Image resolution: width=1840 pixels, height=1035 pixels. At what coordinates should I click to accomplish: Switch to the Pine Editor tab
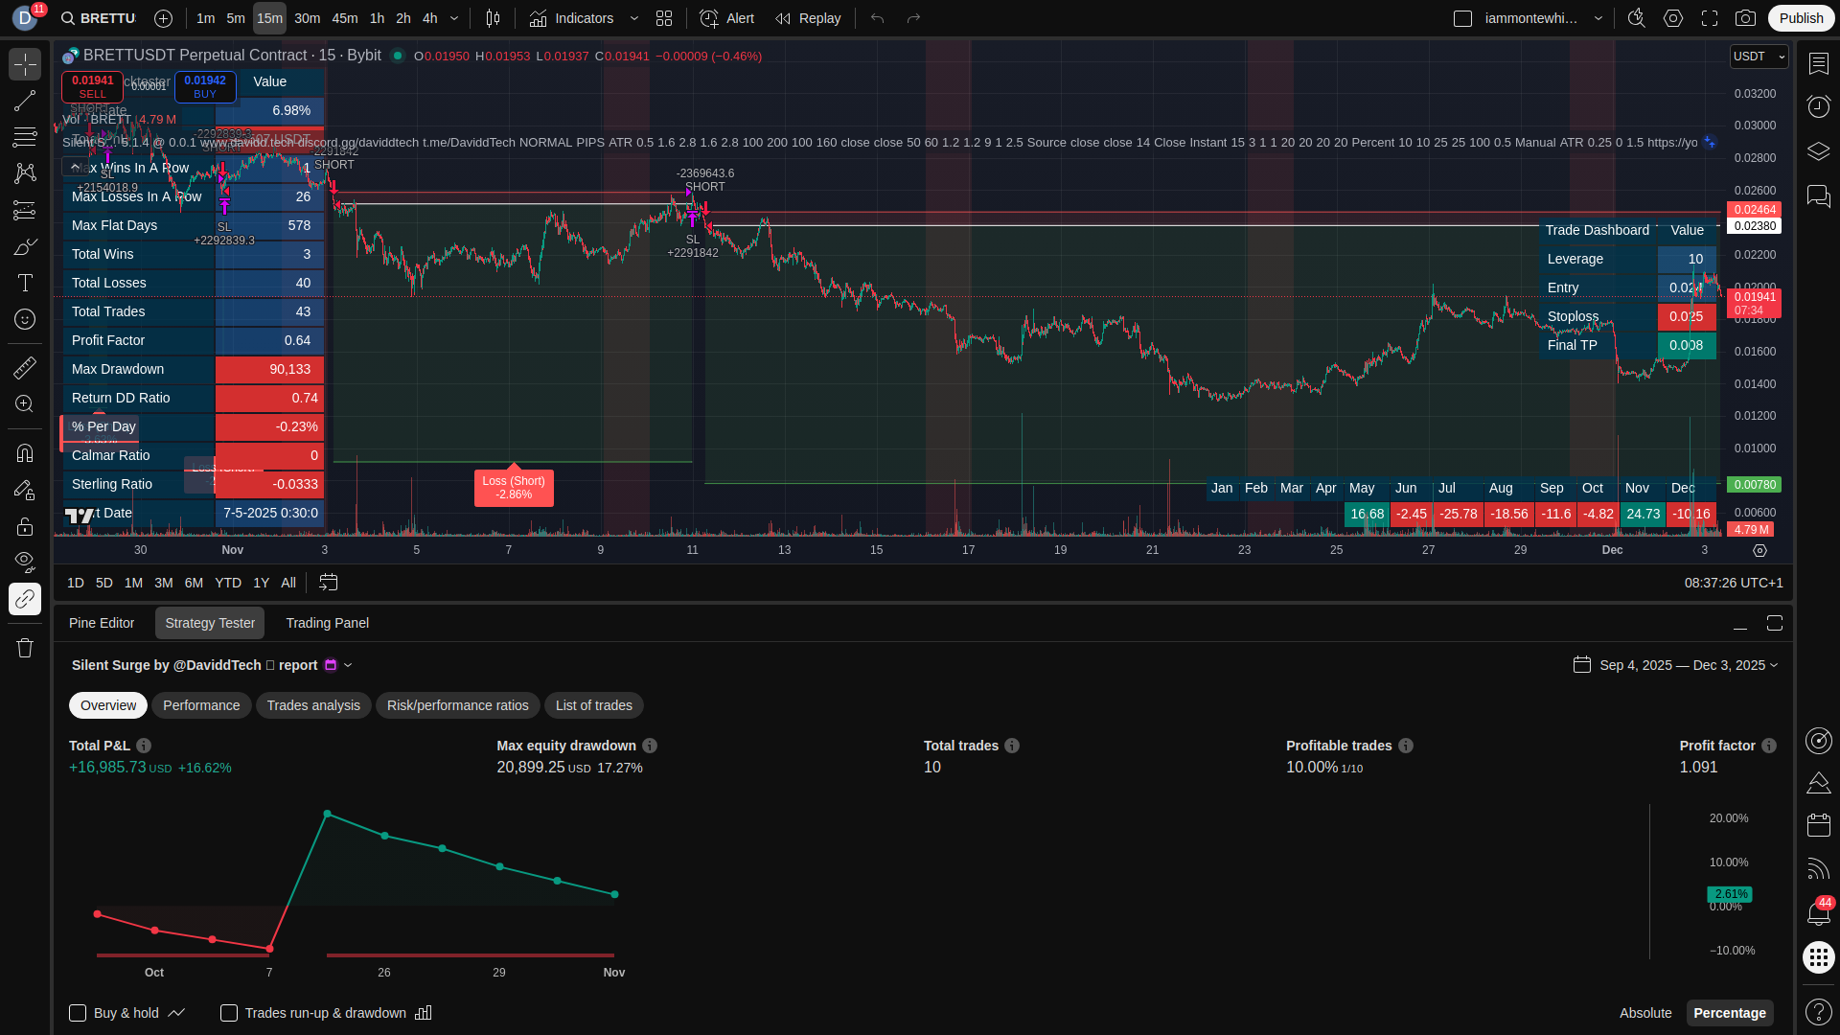102,623
